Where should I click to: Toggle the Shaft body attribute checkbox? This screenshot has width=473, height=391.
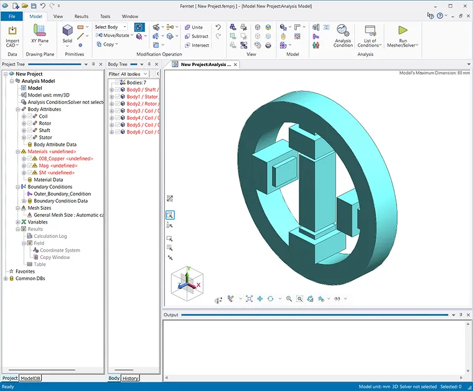click(x=30, y=130)
